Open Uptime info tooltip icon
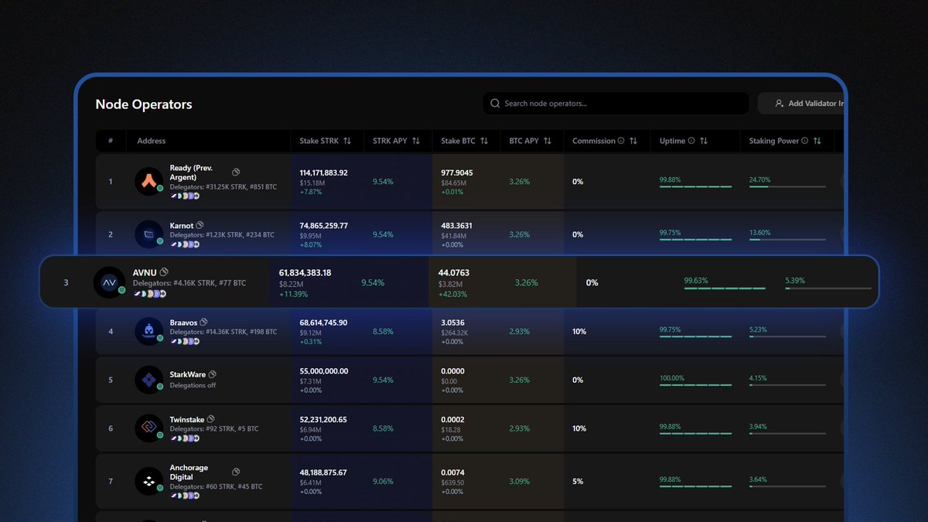928x522 pixels. (691, 141)
